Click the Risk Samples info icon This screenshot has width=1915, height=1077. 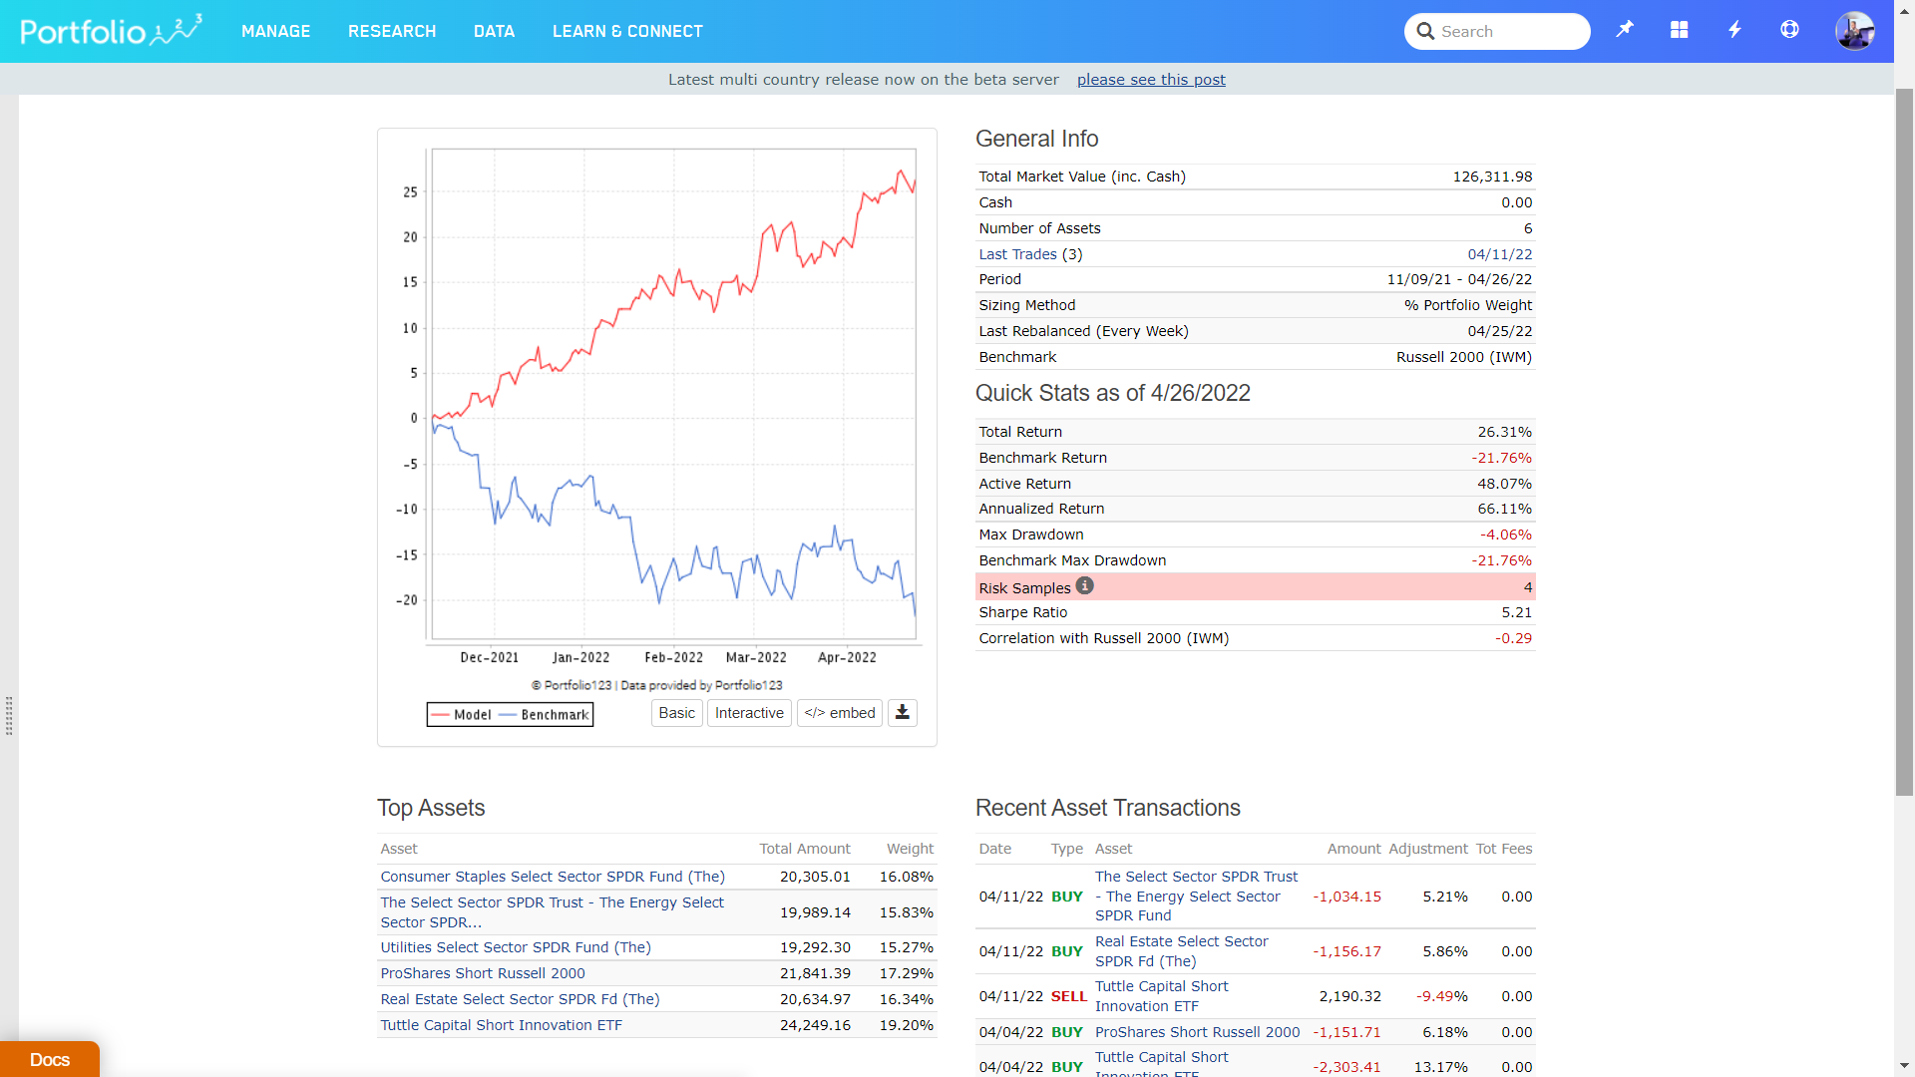[1085, 586]
